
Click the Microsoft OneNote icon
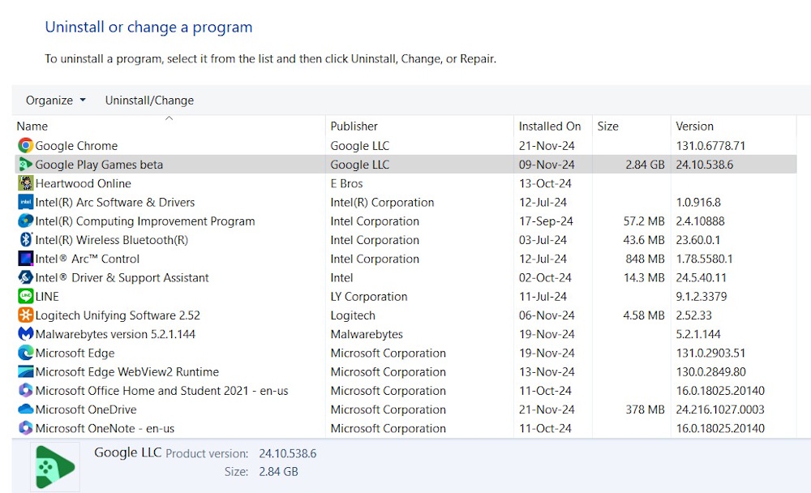pos(25,428)
